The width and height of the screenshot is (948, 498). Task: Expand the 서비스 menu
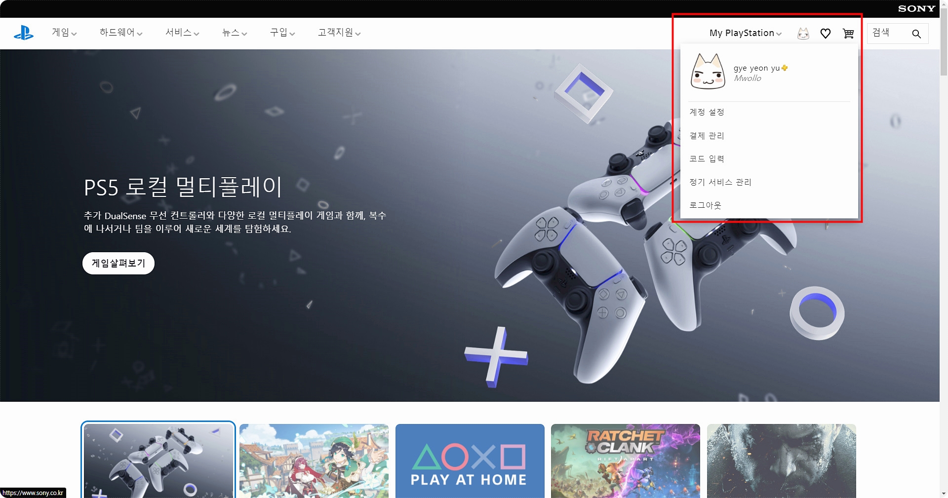pyautogui.click(x=182, y=33)
